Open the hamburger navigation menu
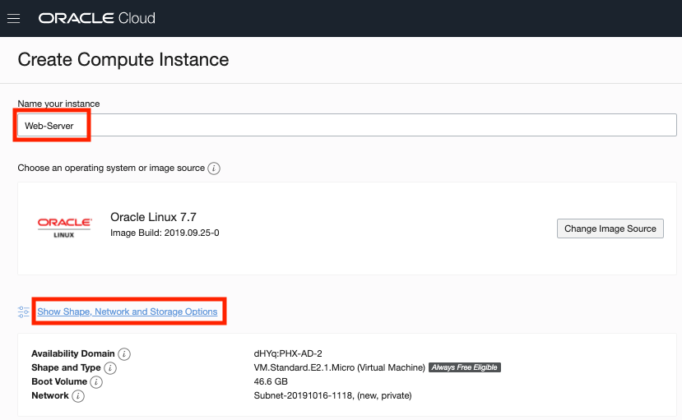 click(x=13, y=18)
